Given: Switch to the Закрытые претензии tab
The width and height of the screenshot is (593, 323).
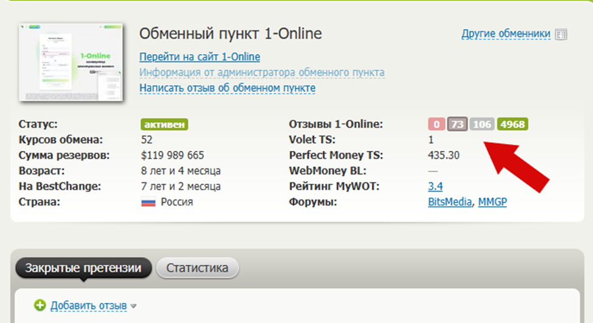Looking at the screenshot, I should click(x=83, y=268).
